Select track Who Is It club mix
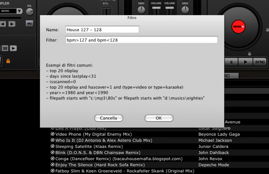269x174 pixels. (104, 140)
